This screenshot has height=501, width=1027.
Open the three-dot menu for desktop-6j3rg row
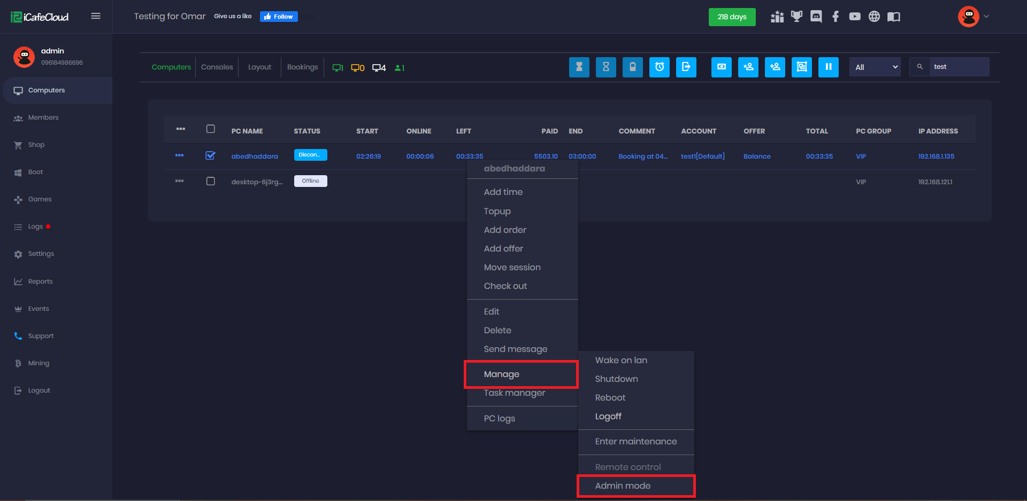pos(179,182)
